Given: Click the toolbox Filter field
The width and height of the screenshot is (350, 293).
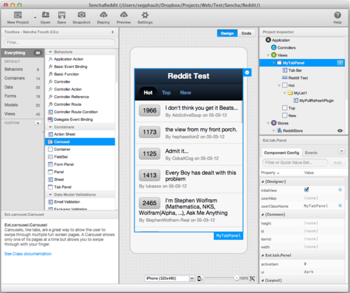Looking at the screenshot, I should pyautogui.click(x=60, y=43).
